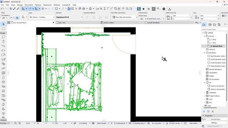The image size is (228, 128).
Task: Open the Floor Plan and Section dropdown
Action: click(x=124, y=17)
